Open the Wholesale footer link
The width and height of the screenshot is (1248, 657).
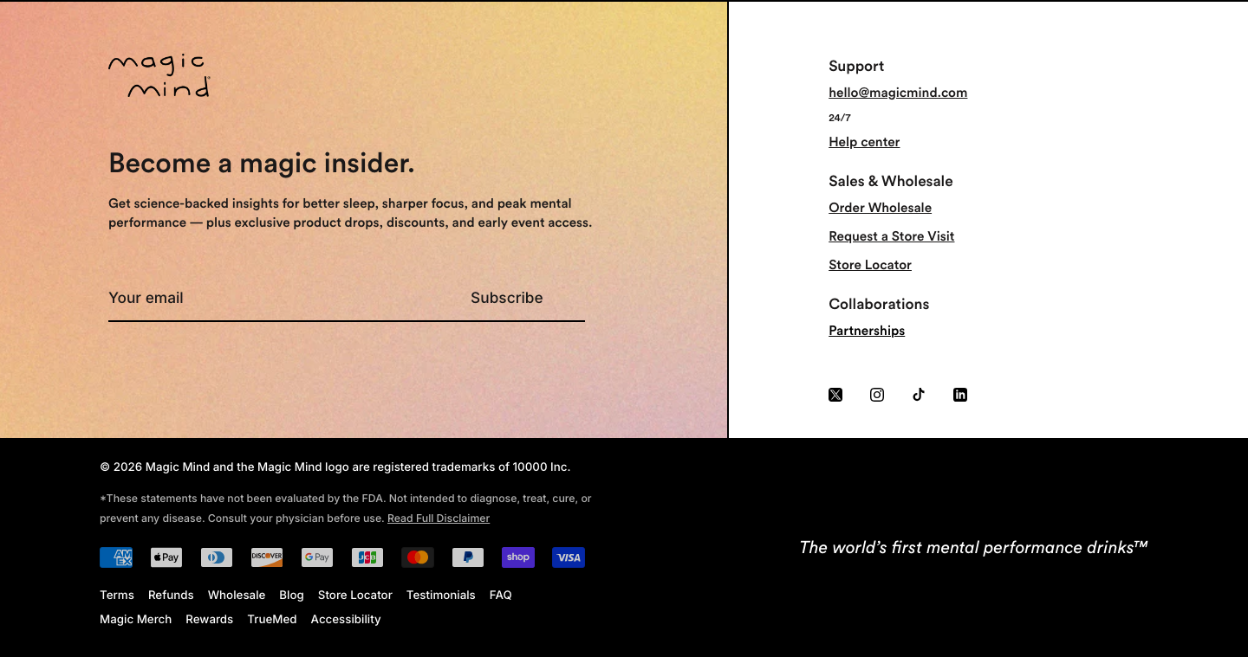(237, 596)
